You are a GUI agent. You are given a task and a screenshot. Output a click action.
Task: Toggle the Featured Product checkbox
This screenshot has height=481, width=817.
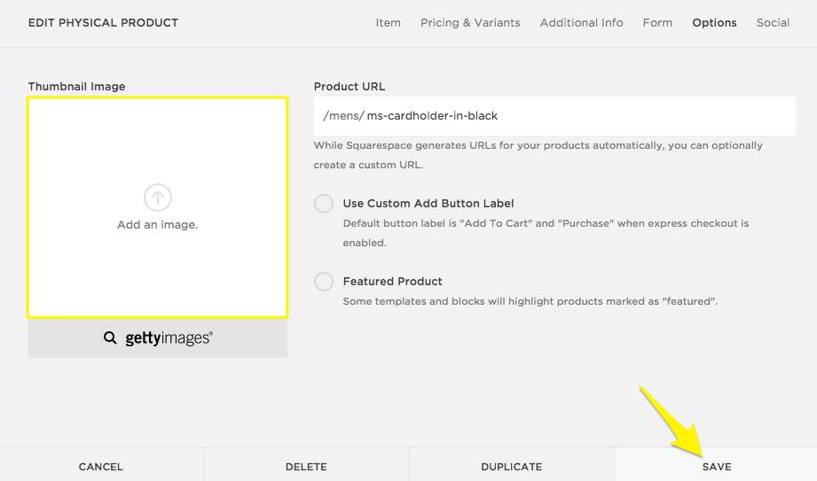(324, 282)
